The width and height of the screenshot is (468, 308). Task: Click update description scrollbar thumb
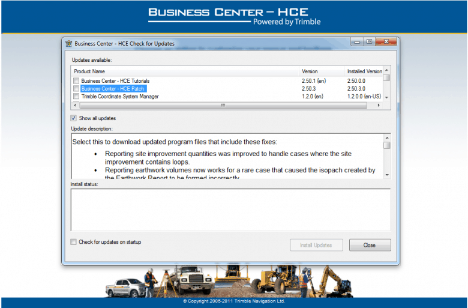pos(387,145)
